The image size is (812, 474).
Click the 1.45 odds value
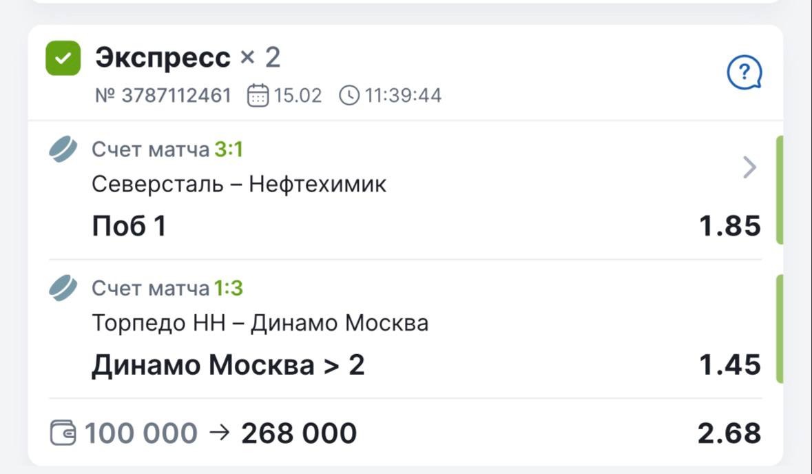pos(730,365)
